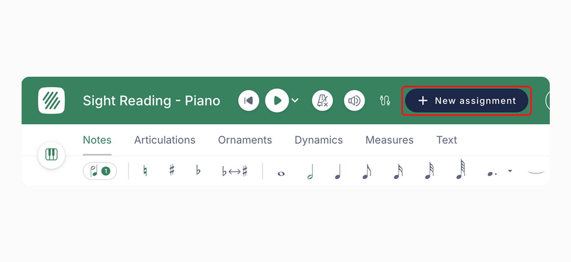Open the playback volume mixer icon
Screen dimensions: 571x262
354,100
